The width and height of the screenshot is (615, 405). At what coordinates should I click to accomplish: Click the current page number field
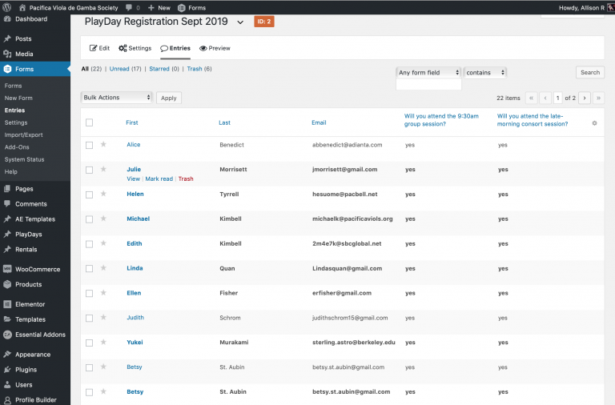click(x=557, y=98)
